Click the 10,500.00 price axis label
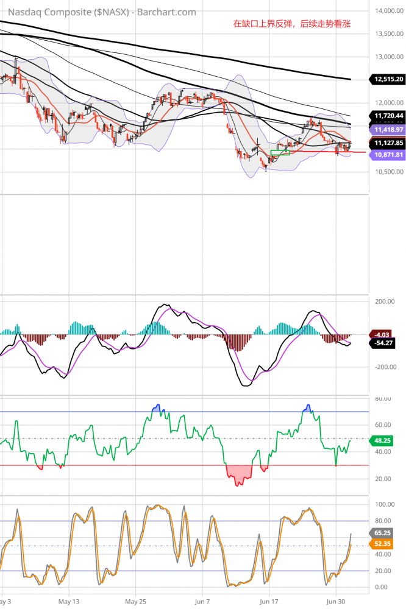 [x=388, y=172]
